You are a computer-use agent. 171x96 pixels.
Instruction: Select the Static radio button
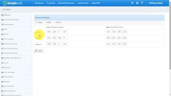click(x=36, y=22)
